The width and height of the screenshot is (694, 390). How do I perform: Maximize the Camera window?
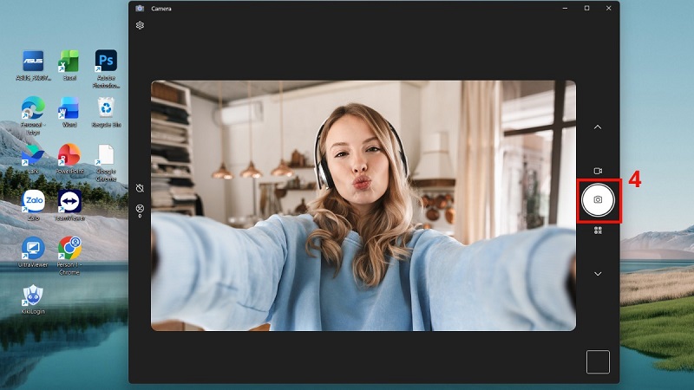click(586, 8)
